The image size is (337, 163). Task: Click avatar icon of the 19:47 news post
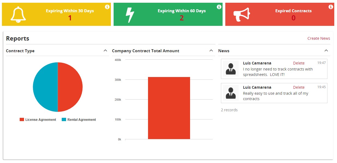[x=231, y=69]
